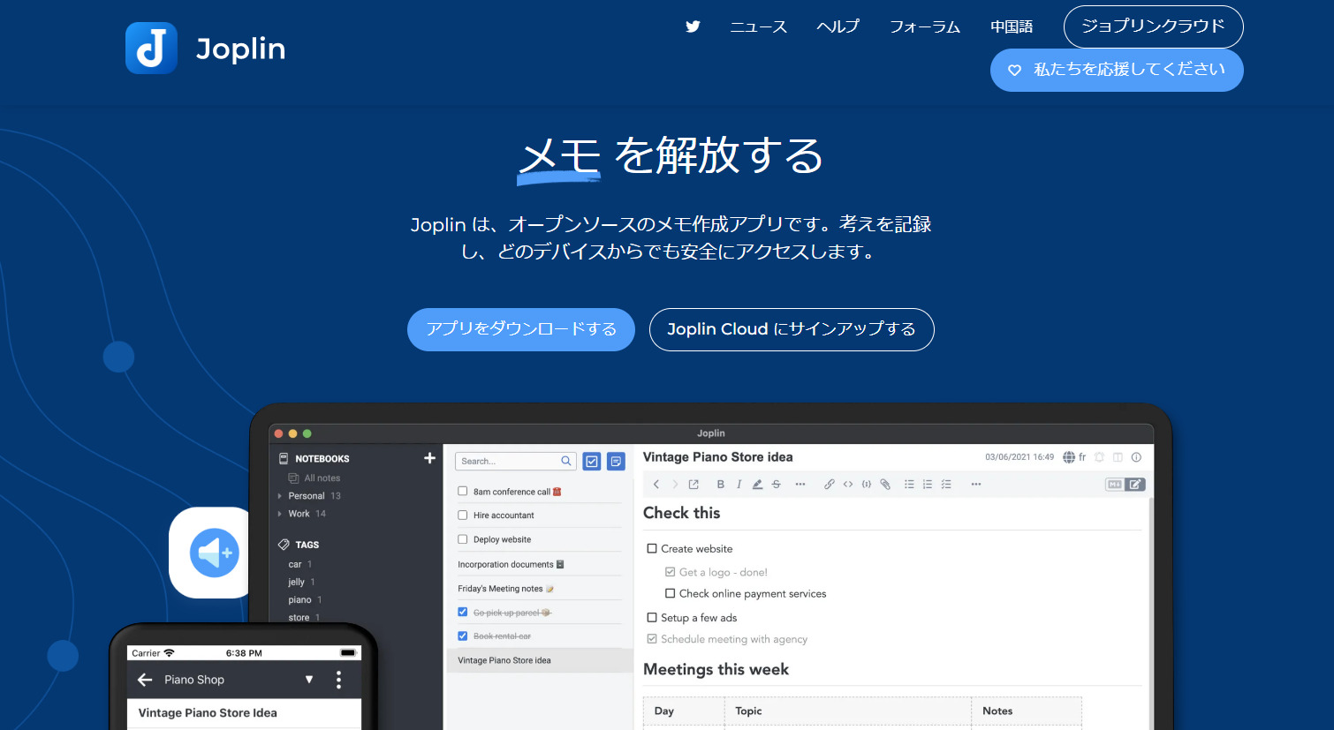Open the Piano Shop notebook dropdown on mobile
The width and height of the screenshot is (1334, 730).
309,679
